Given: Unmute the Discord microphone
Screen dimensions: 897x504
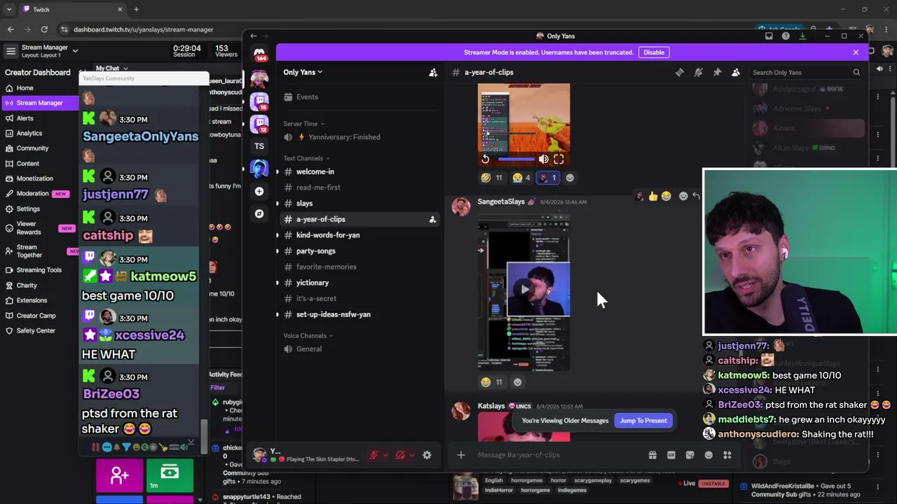Looking at the screenshot, I should (x=374, y=455).
